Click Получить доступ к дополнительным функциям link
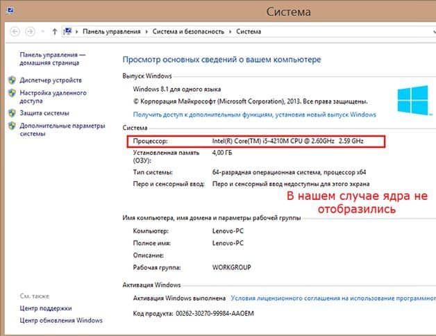 (254, 115)
